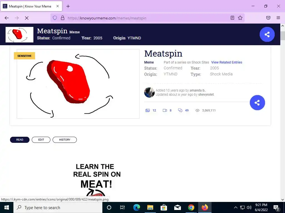The width and height of the screenshot is (285, 213).
Task: Click the yellow SENSITIVE badge
Action: 24,56
